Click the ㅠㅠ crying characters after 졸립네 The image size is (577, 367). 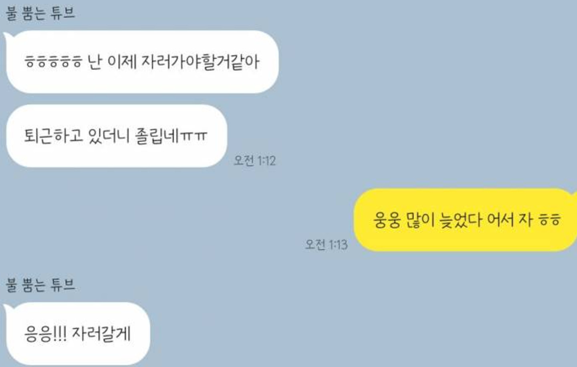(194, 136)
